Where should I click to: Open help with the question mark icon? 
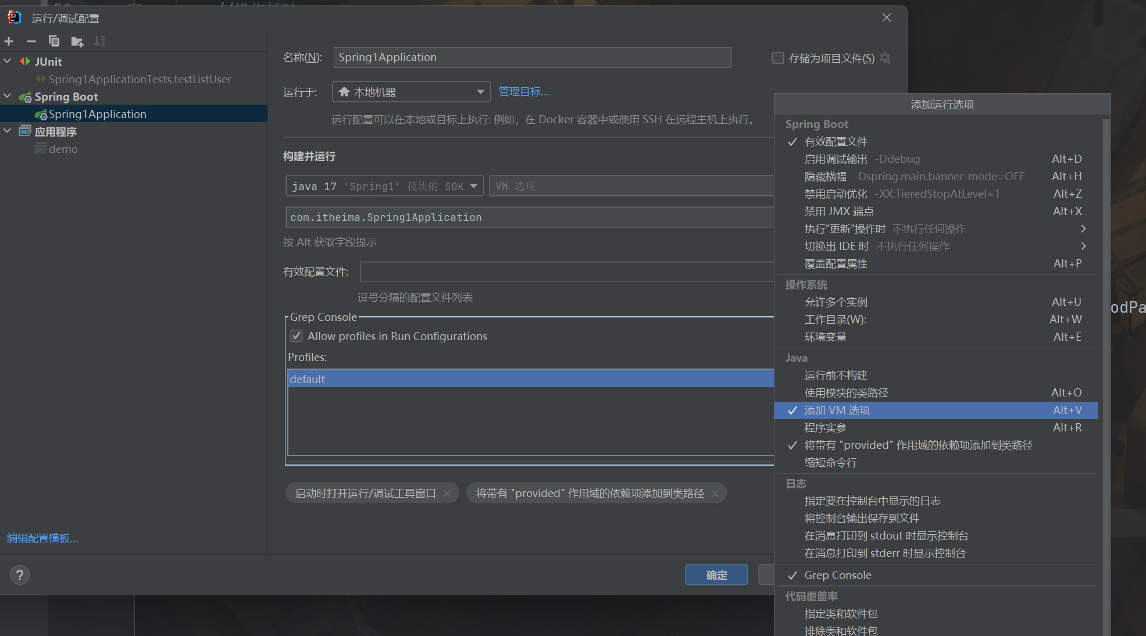tap(20, 575)
